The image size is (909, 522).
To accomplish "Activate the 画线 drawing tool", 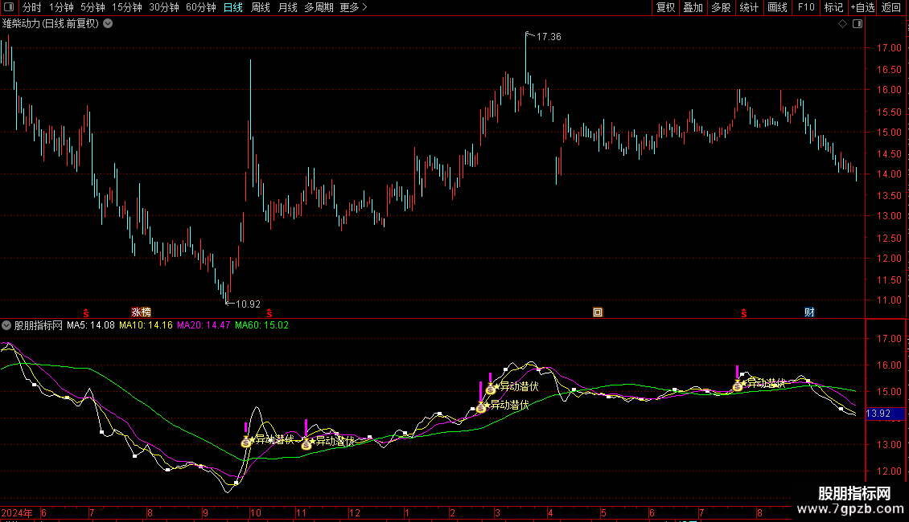I will pyautogui.click(x=777, y=7).
